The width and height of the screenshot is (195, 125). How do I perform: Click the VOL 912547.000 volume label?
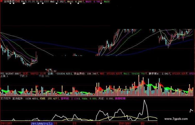tap(10, 74)
